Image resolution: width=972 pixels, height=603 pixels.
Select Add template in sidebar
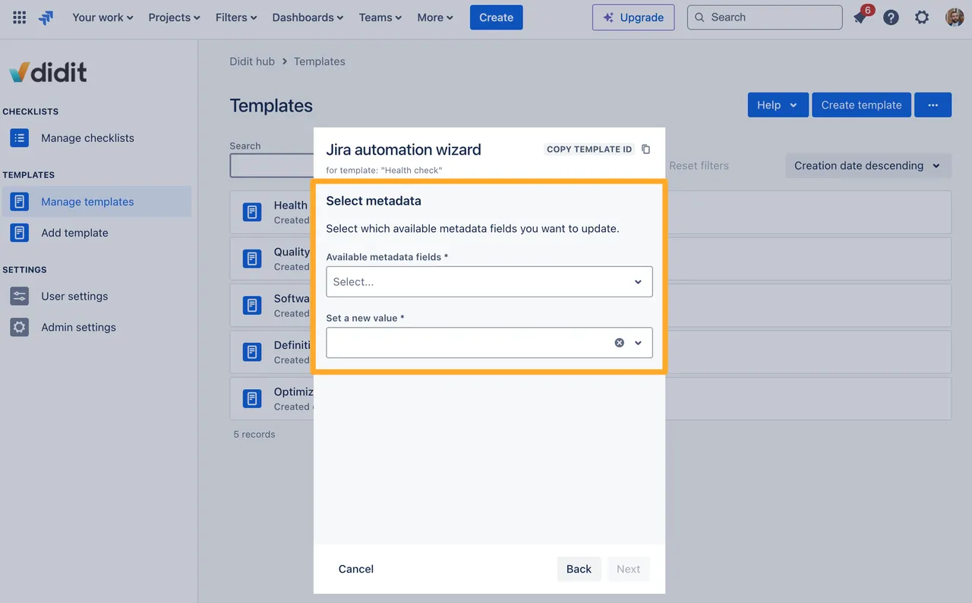coord(96,233)
